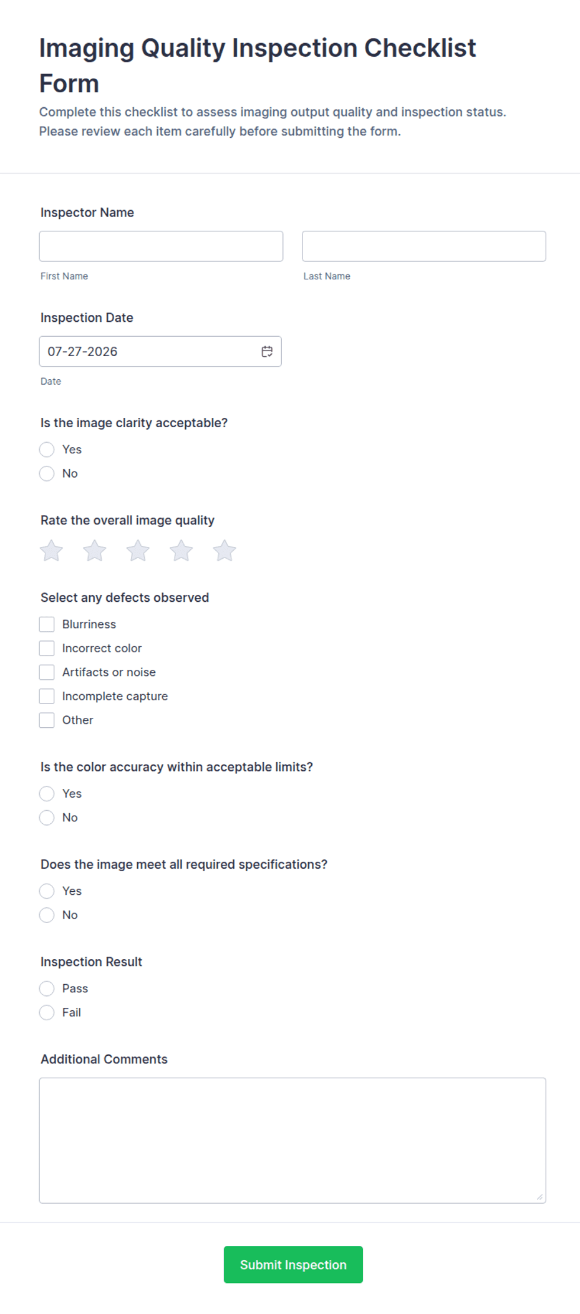Check the Incomplete capture box
580x1314 pixels.
click(47, 696)
